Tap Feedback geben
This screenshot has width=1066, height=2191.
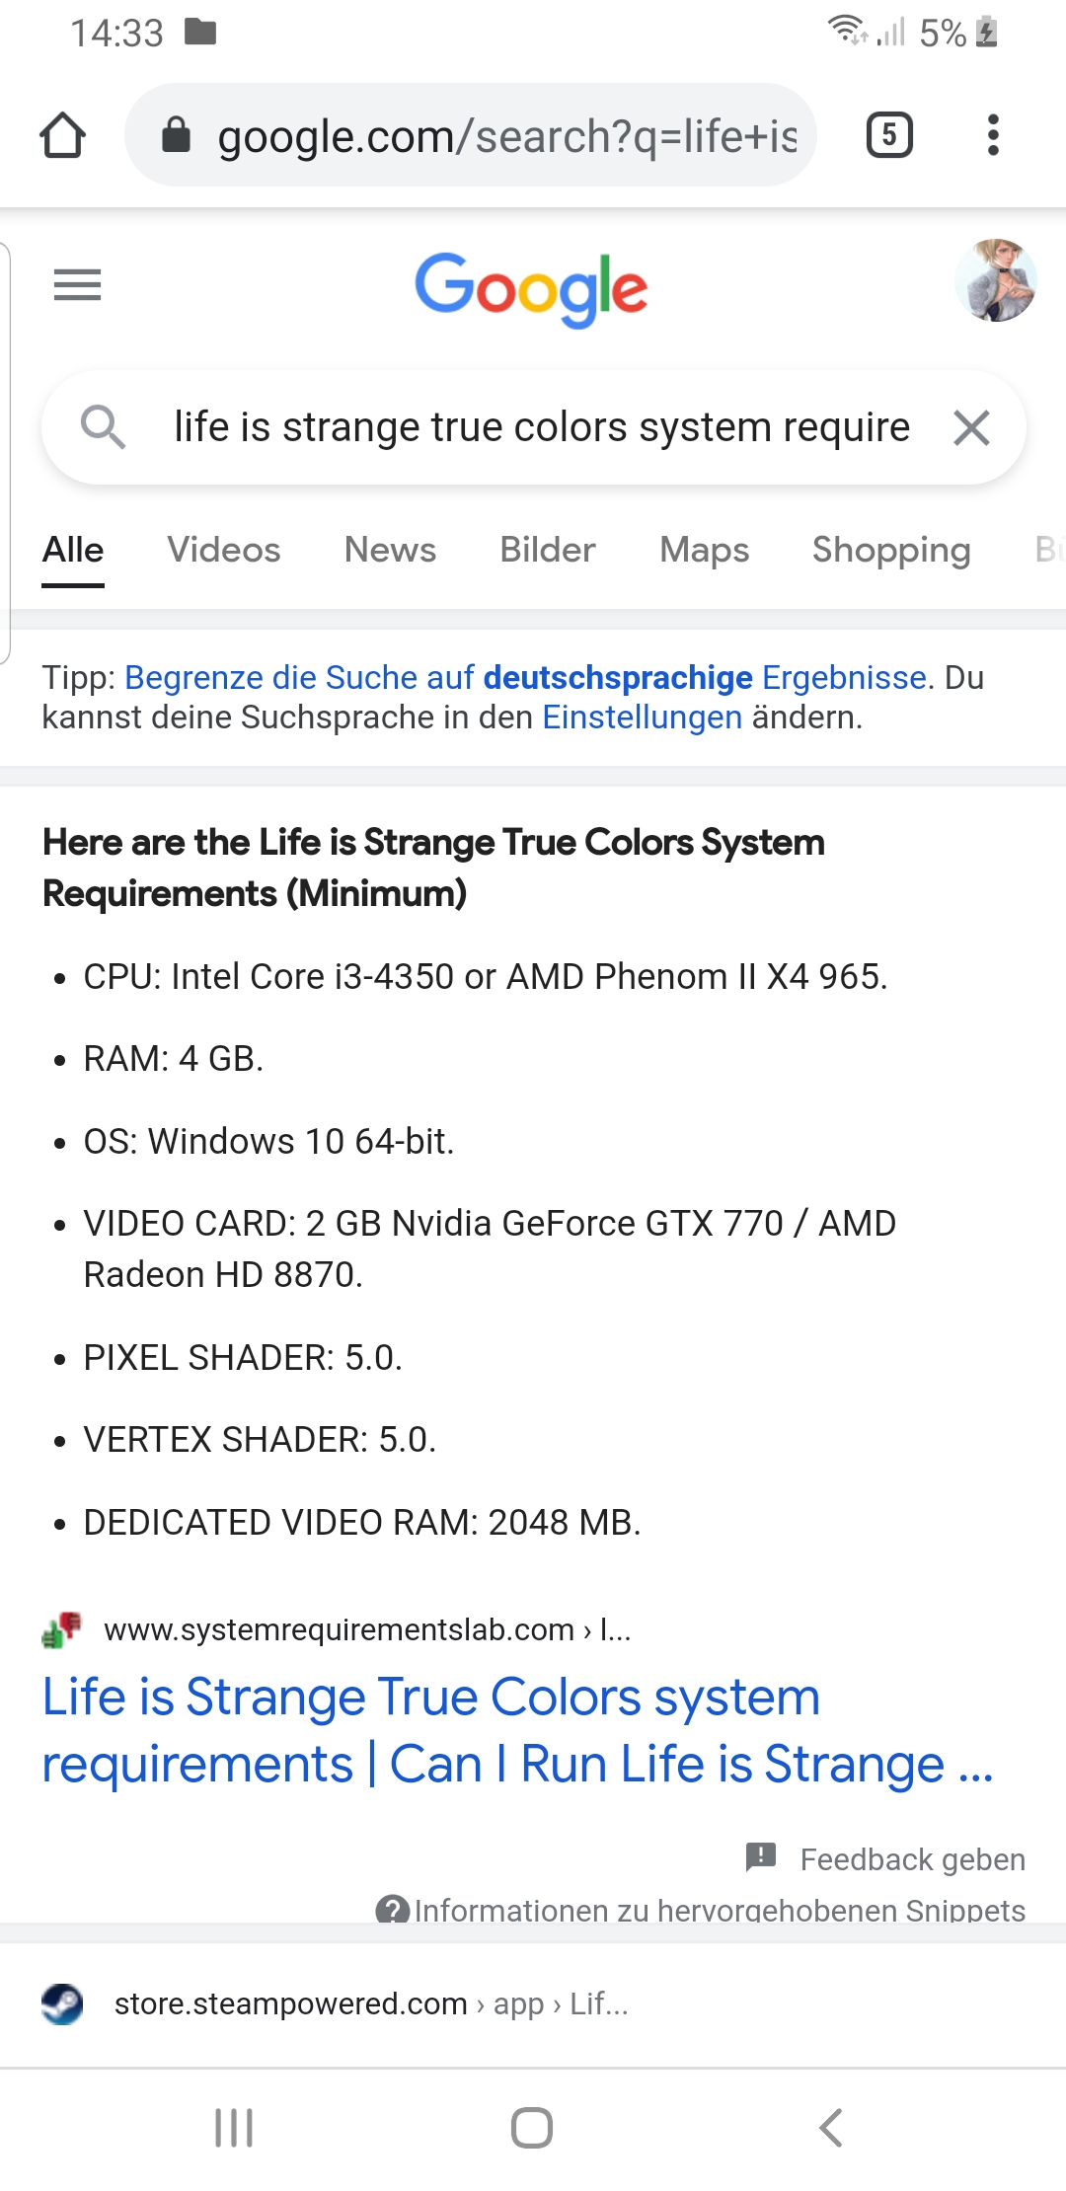(912, 1858)
